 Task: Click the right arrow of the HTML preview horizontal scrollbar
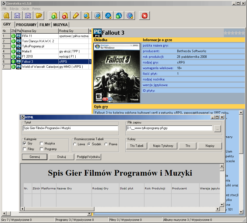tap(218, 209)
